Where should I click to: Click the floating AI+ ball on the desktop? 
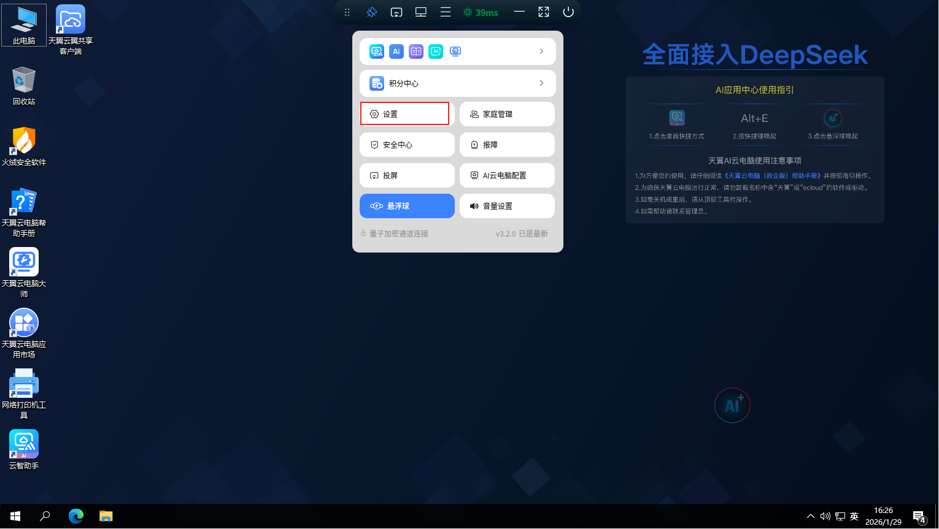point(732,405)
